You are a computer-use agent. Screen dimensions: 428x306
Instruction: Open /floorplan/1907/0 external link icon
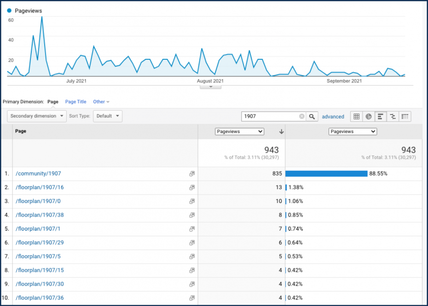192,201
